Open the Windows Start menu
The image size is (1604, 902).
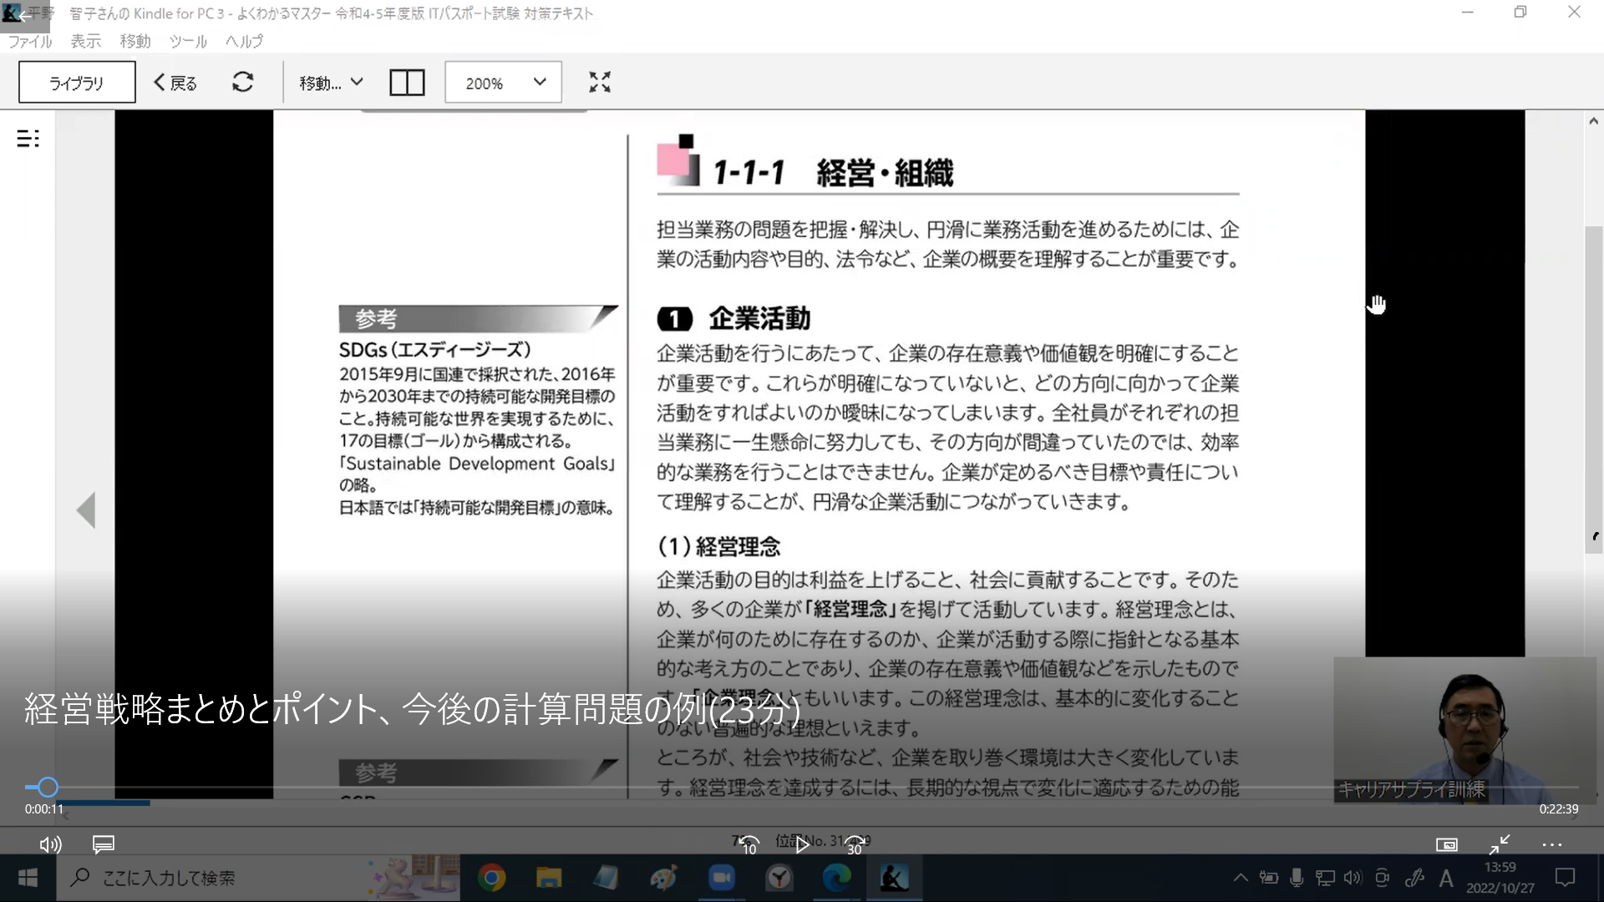28,878
